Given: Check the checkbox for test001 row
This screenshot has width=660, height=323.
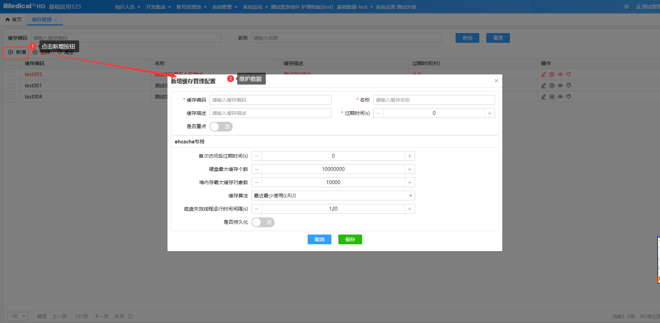Looking at the screenshot, I should click(13, 86).
